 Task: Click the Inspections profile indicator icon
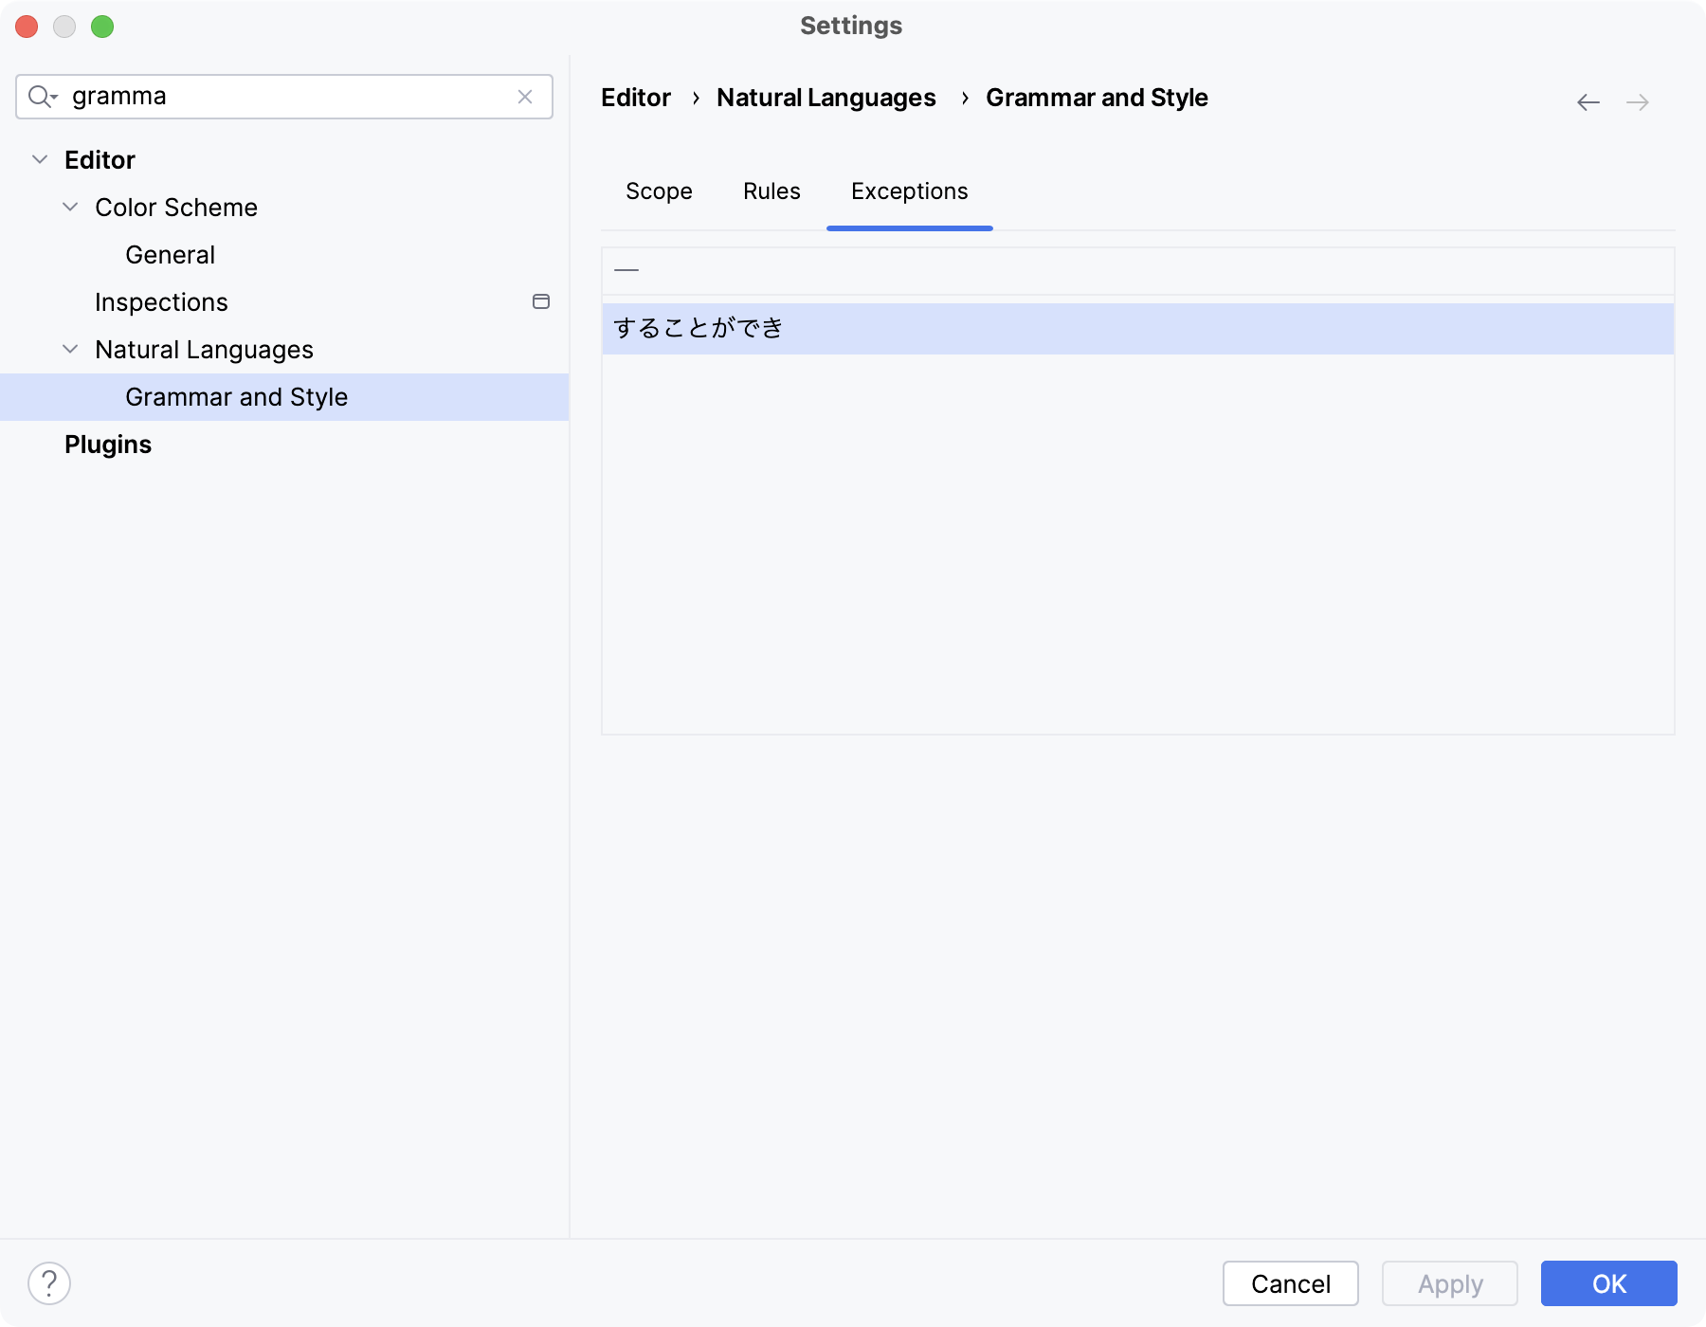point(541,301)
